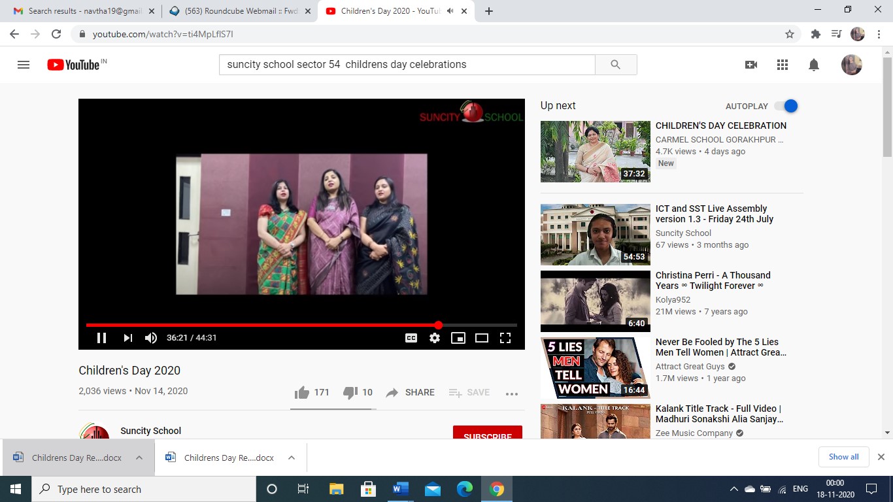Open more actions ellipsis below video
The height and width of the screenshot is (502, 893).
click(512, 393)
